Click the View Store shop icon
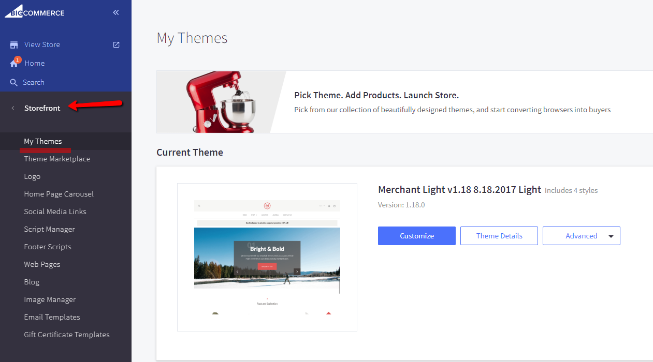This screenshot has height=362, width=653. (x=14, y=45)
